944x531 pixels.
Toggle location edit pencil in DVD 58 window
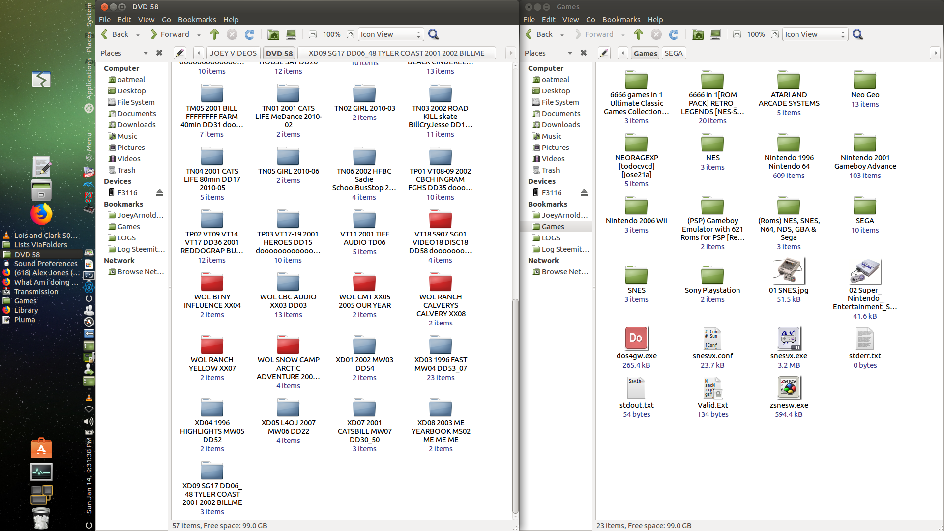tap(180, 53)
